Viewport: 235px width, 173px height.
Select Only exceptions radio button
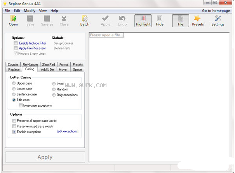click(54, 95)
